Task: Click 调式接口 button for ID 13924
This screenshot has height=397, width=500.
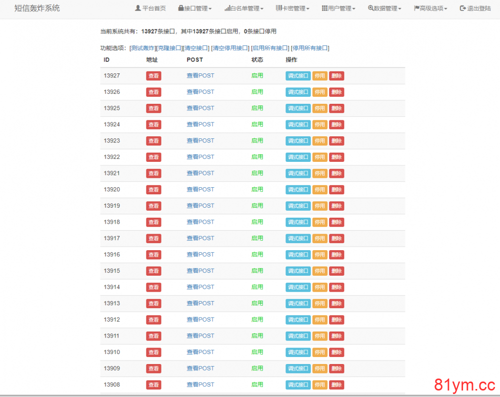Action: [298, 125]
